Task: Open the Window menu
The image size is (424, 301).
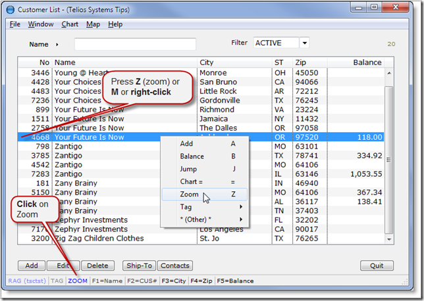Action: click(x=41, y=24)
